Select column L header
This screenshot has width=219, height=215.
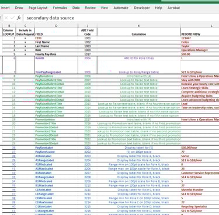point(200,26)
